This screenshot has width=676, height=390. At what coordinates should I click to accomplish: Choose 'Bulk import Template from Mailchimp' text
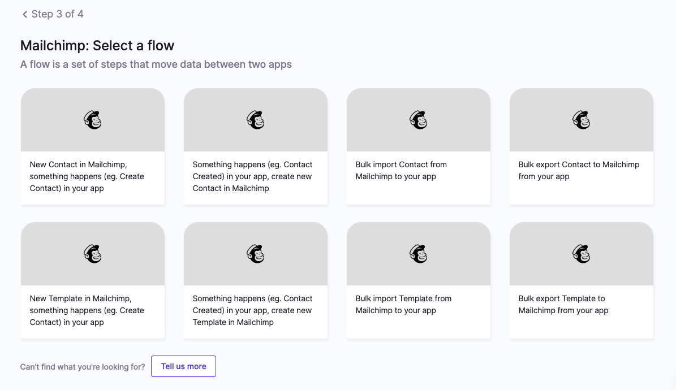[403, 305]
